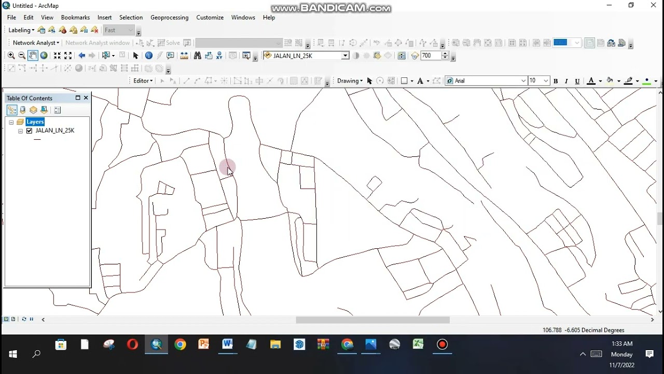The height and width of the screenshot is (374, 664).
Task: Open the Arial font name dropdown
Action: [523, 81]
